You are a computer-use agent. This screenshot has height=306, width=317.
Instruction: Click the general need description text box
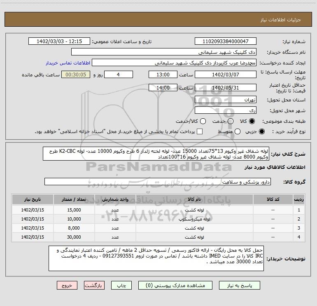pyautogui.click(x=156, y=154)
